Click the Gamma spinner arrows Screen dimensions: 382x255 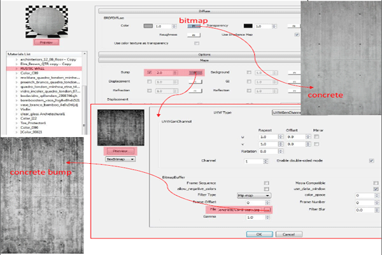[267, 217]
